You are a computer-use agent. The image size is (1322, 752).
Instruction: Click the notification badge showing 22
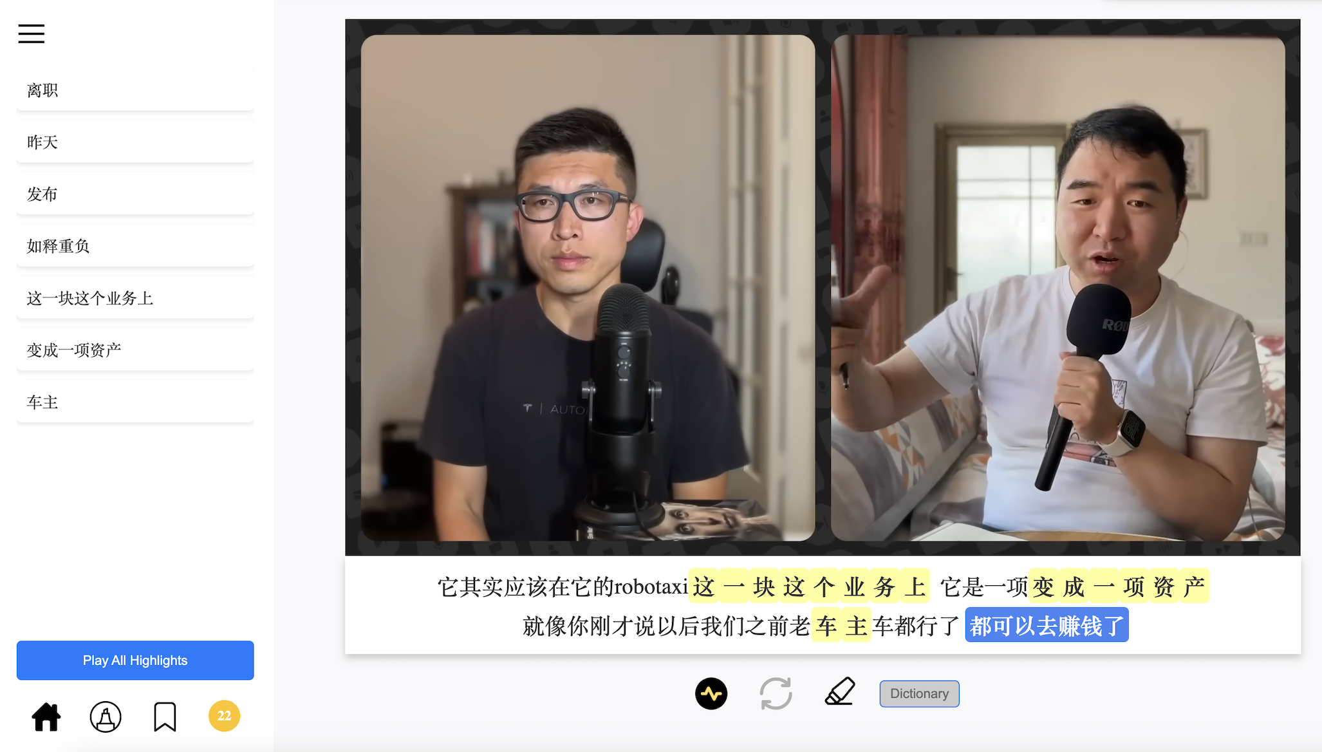point(223,716)
